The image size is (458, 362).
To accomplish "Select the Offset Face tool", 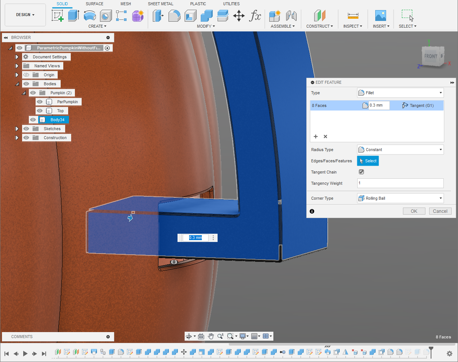I will tap(223, 16).
